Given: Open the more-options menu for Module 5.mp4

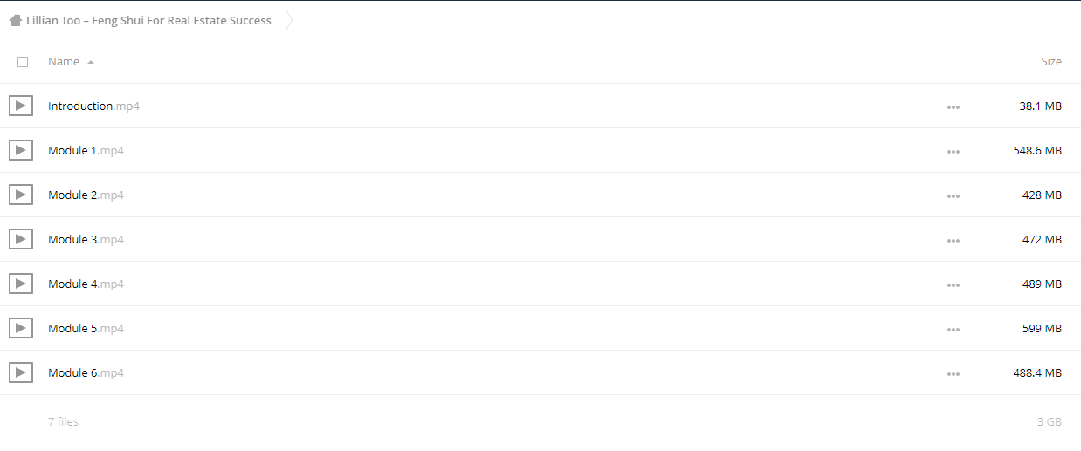Looking at the screenshot, I should (x=954, y=330).
